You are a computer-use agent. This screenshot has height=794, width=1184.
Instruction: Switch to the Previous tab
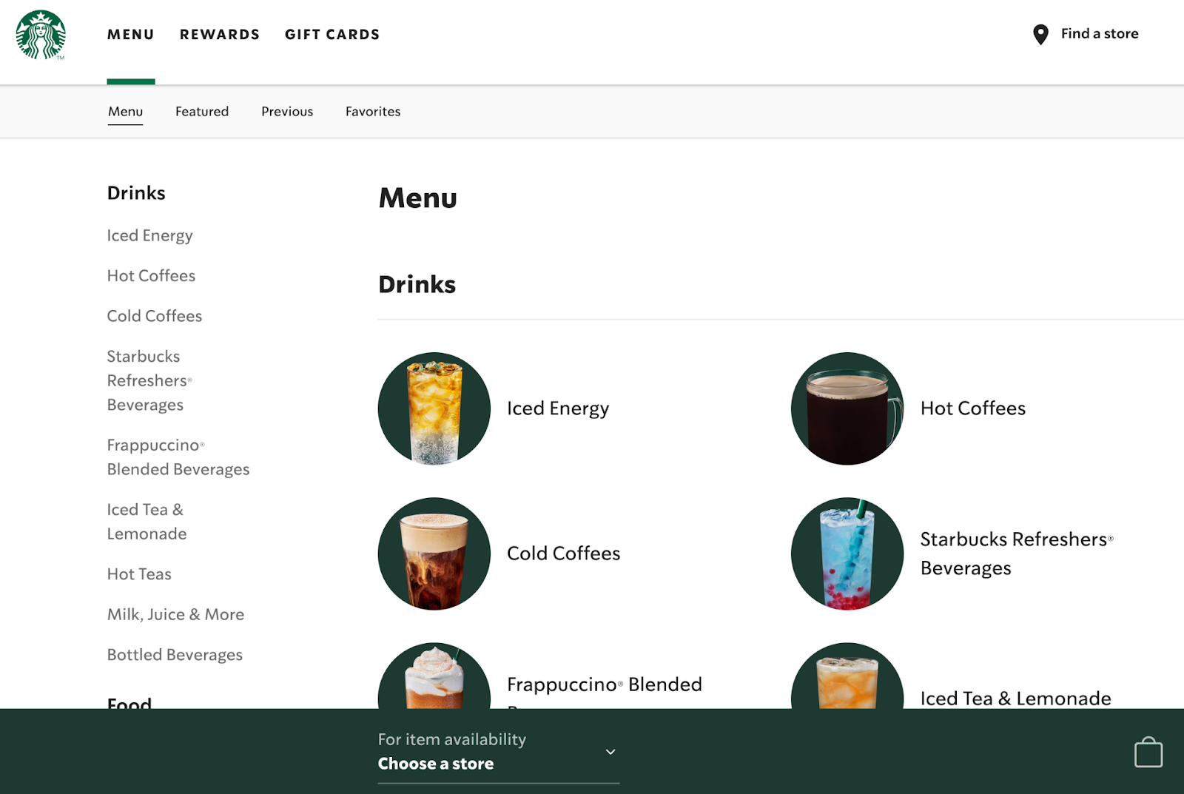coord(287,111)
